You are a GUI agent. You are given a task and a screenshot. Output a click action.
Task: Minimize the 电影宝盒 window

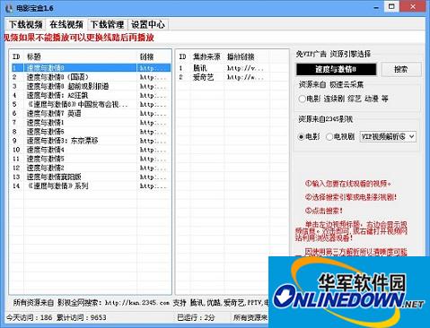(377, 7)
